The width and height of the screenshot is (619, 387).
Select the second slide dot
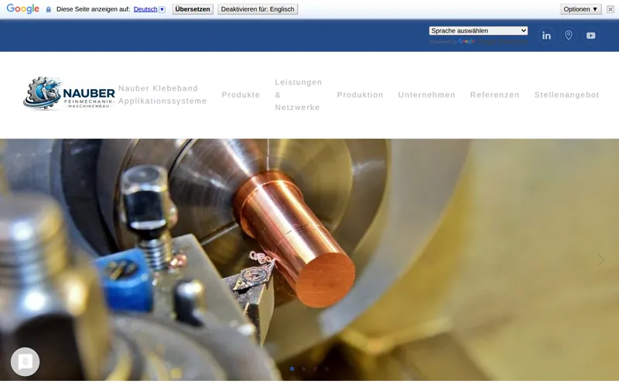303,369
